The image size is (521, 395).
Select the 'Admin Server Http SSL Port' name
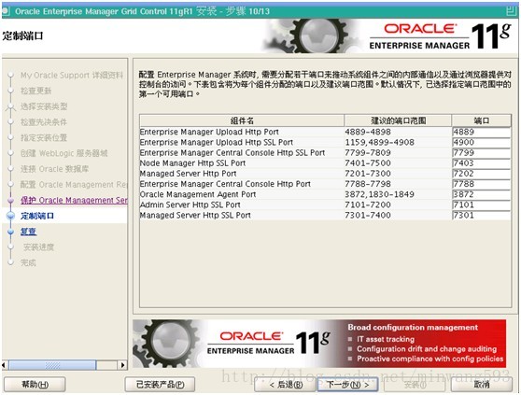click(190, 205)
